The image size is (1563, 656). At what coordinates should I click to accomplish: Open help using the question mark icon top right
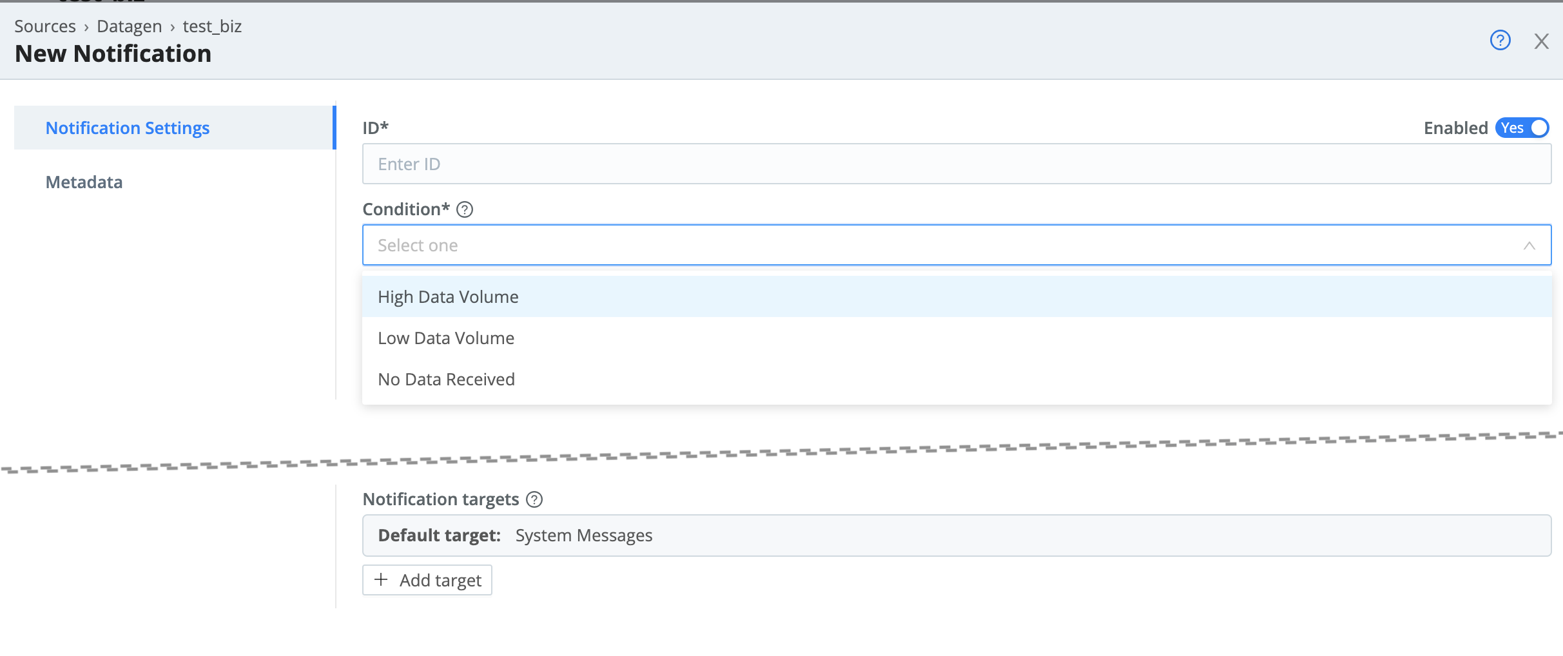[1500, 40]
